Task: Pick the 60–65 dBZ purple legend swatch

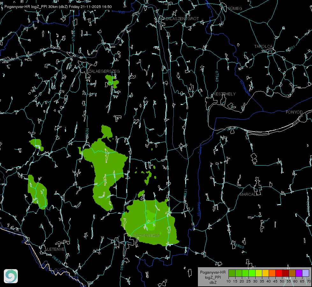Action: (x=299, y=273)
